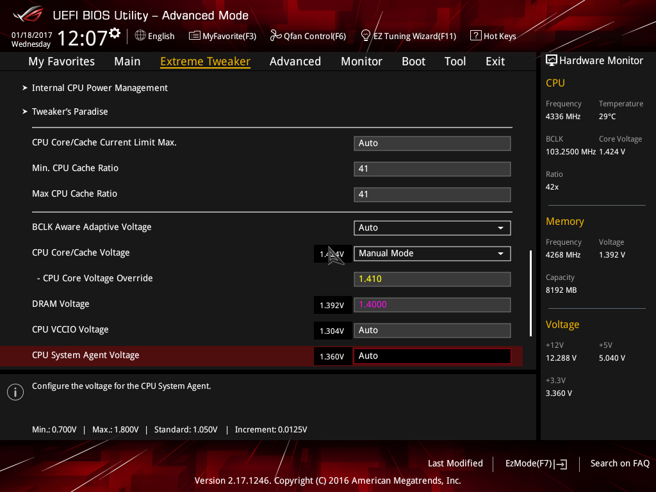Switch to the Tool tab
The width and height of the screenshot is (656, 492).
(455, 61)
